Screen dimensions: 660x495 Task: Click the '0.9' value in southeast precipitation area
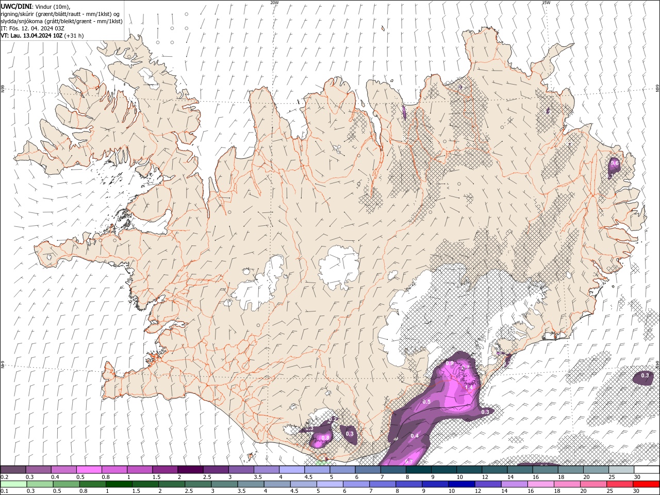pyautogui.click(x=450, y=364)
